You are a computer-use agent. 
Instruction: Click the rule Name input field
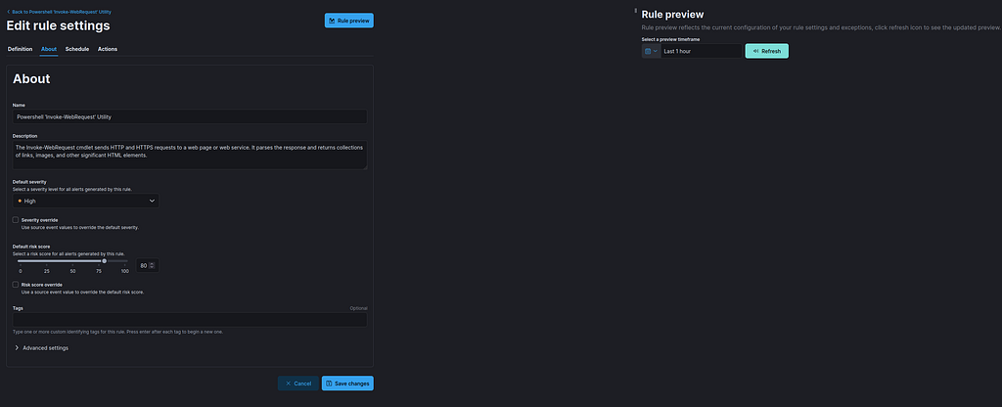(190, 117)
